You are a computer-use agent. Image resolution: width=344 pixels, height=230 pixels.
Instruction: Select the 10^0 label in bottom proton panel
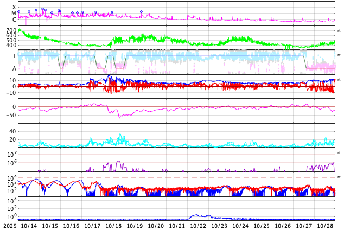[x=12, y=216]
